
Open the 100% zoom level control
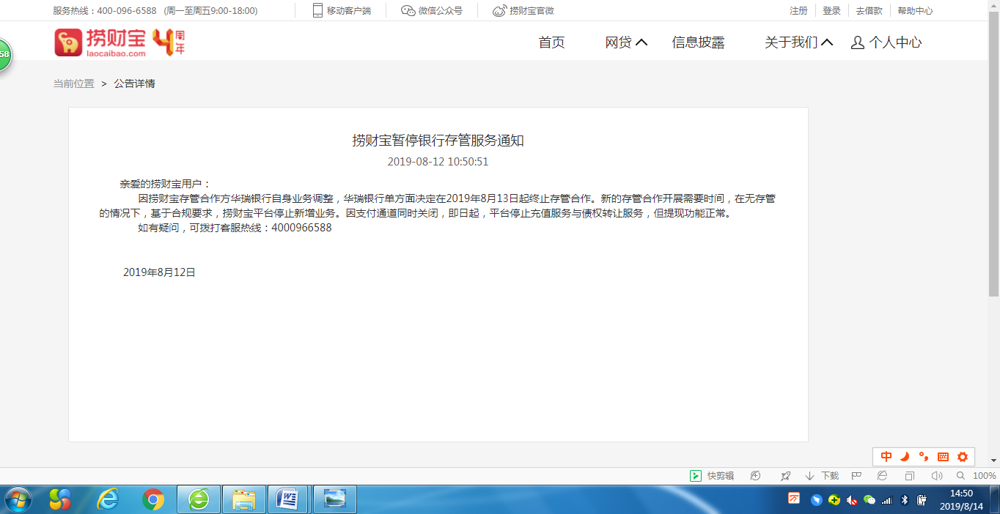(976, 476)
